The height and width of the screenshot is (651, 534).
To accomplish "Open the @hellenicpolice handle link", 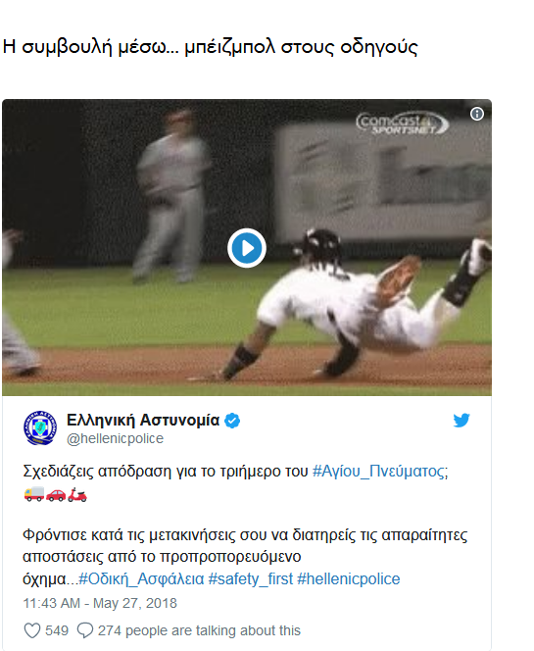I will coord(115,438).
